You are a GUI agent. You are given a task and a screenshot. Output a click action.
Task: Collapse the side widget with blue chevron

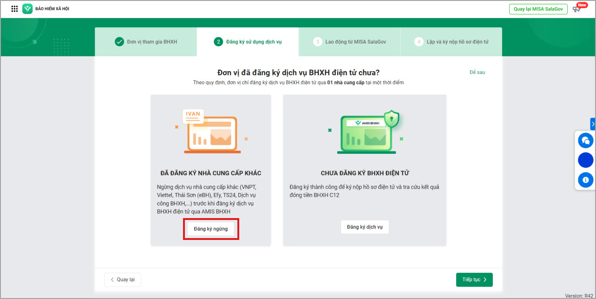593,124
